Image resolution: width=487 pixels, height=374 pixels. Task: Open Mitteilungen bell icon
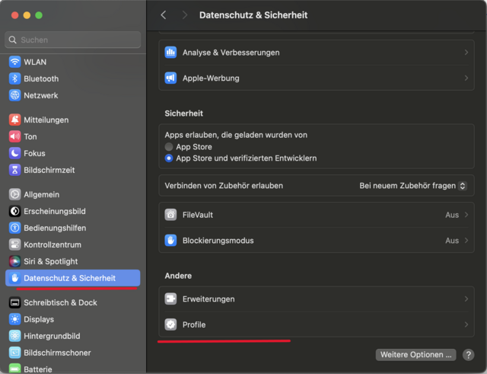pos(15,120)
